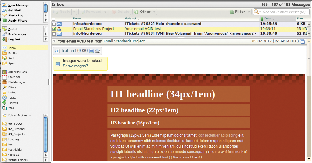Open the Notes icon
This screenshot has width=312, height=163.
pyautogui.click(x=5, y=92)
